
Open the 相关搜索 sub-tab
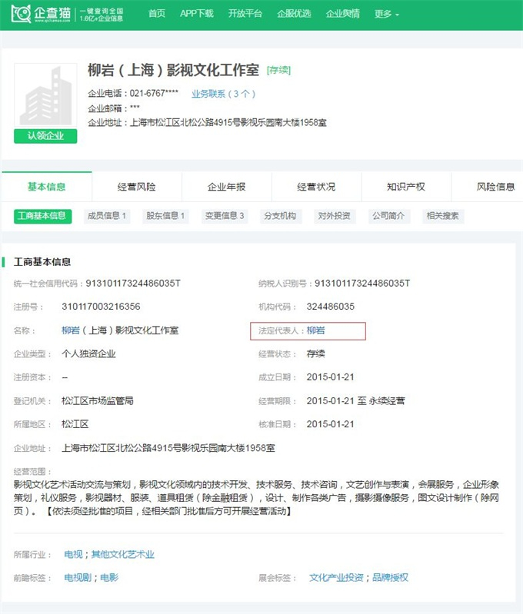[443, 216]
